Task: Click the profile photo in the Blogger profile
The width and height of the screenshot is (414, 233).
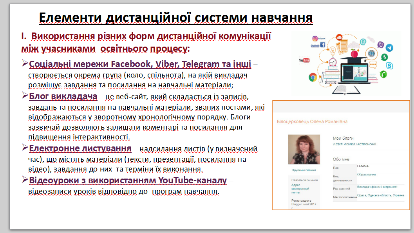Action: point(304,150)
